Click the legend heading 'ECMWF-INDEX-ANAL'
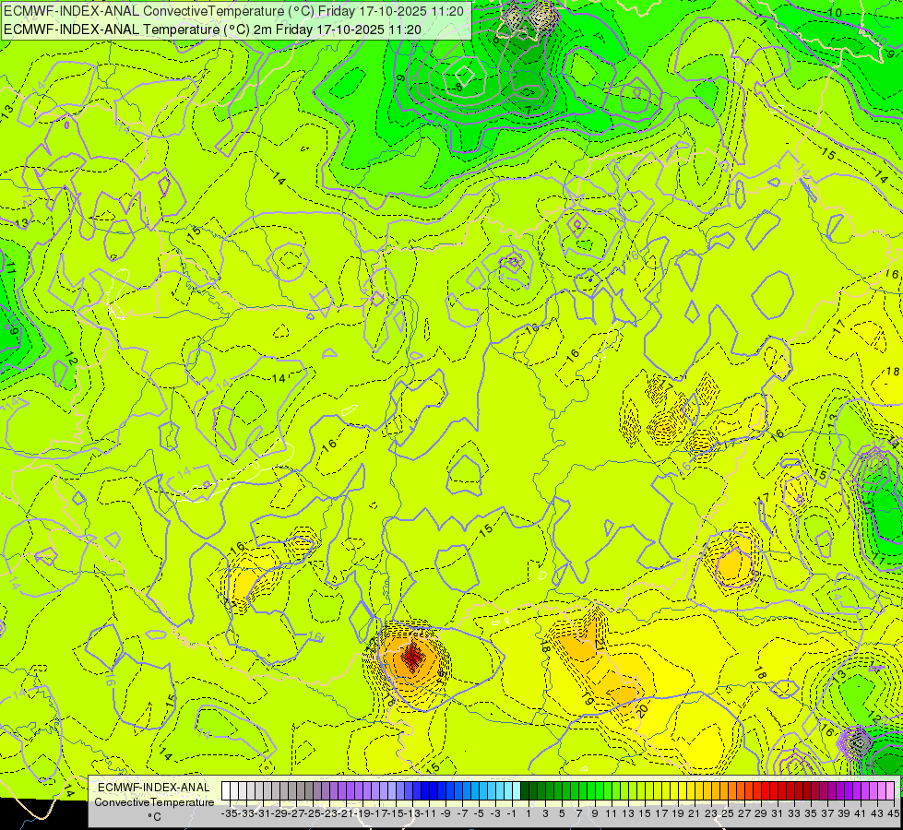 click(x=153, y=788)
